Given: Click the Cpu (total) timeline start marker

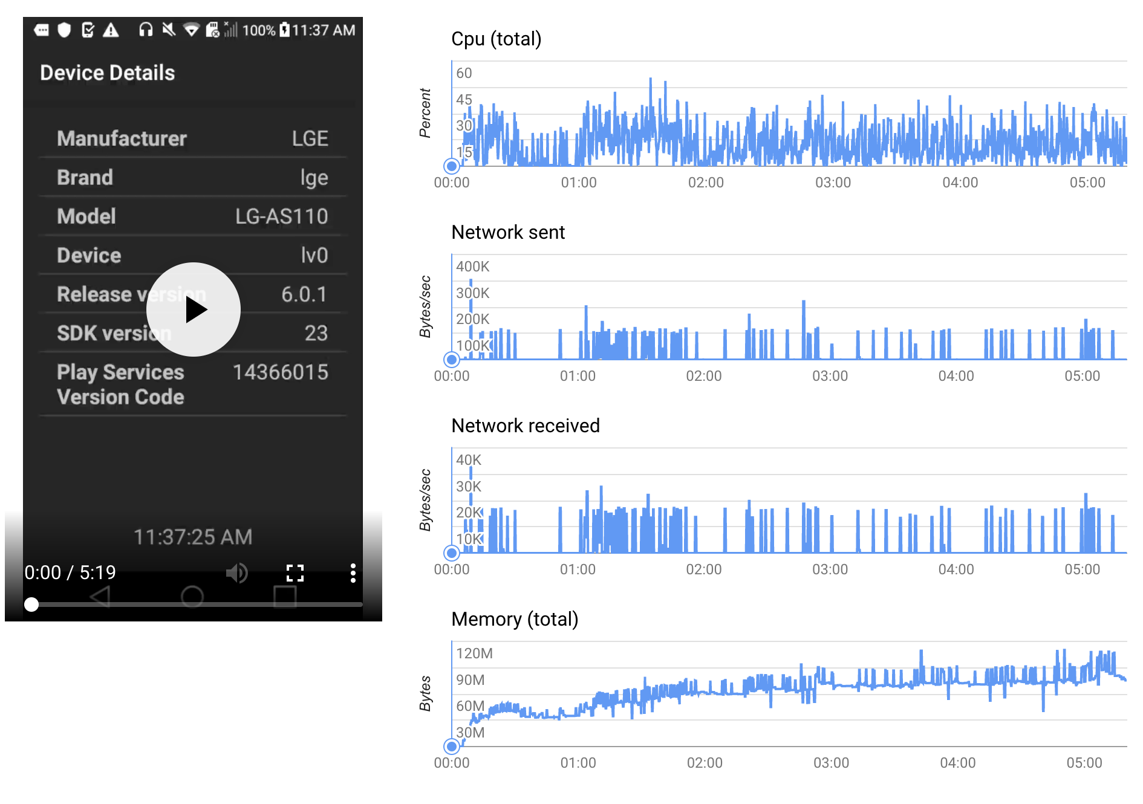Looking at the screenshot, I should click(452, 166).
